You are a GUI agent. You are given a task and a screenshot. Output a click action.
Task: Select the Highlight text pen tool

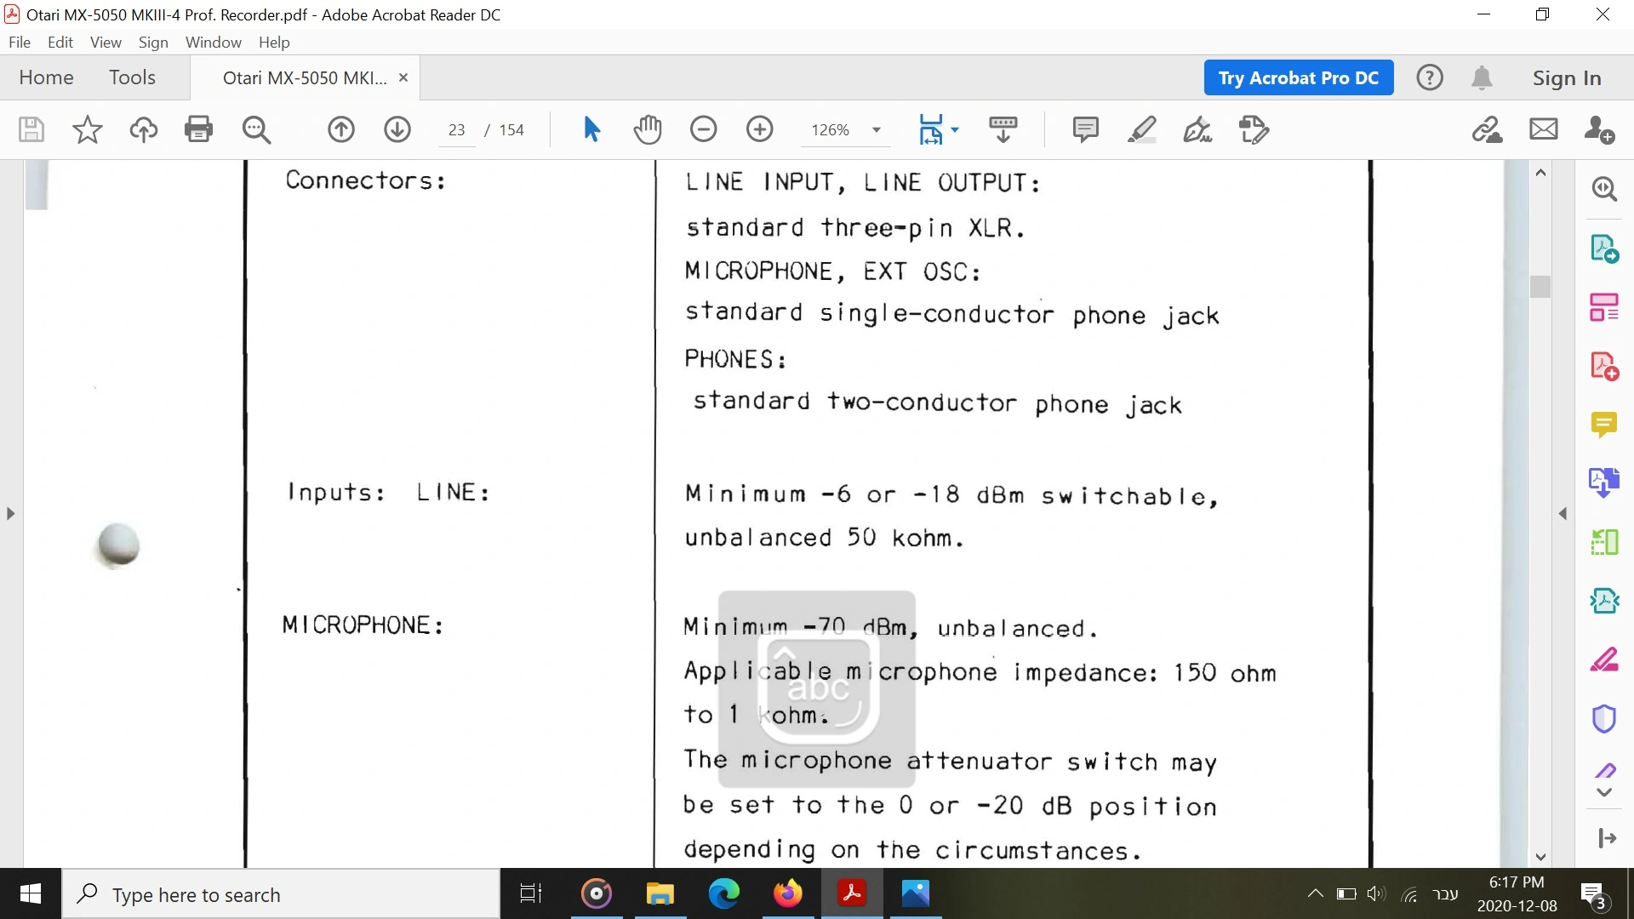[1141, 129]
